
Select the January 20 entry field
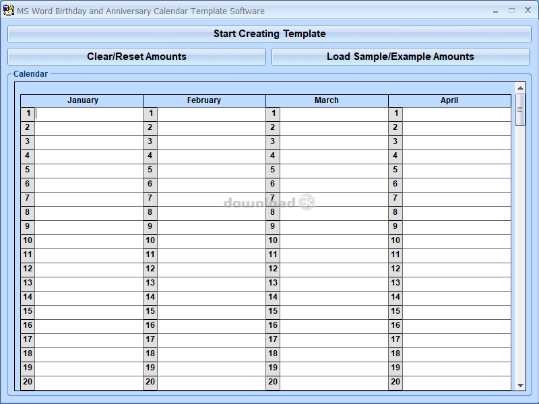[89, 383]
